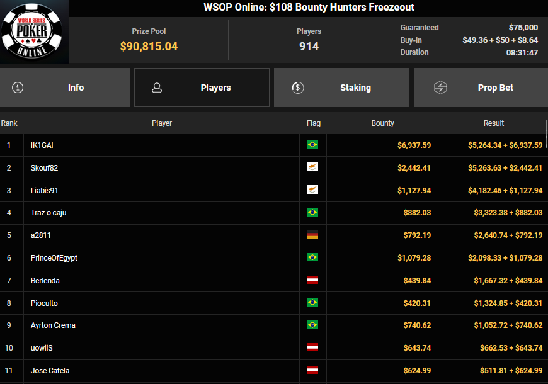Select player Traz o caju row
Viewport: 548px width, 384px height.
49,213
